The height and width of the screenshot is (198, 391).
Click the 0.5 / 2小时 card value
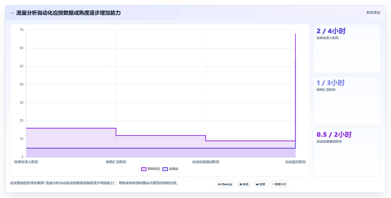pyautogui.click(x=334, y=135)
